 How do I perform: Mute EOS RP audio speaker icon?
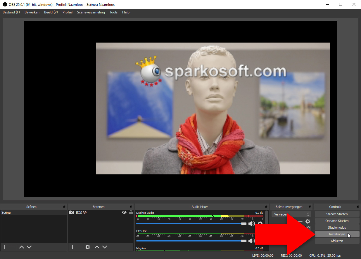coord(251,241)
